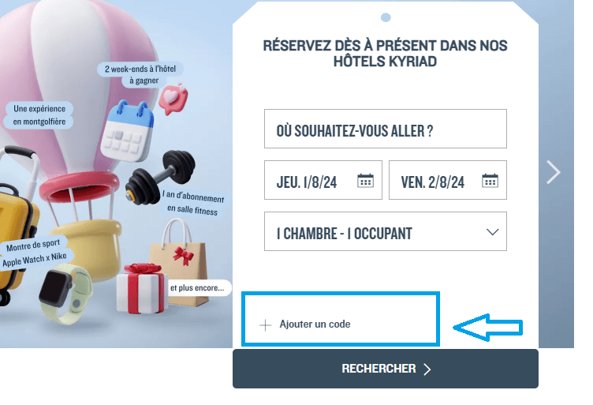
Task: Click the Ajouter un code link
Action: click(x=315, y=324)
